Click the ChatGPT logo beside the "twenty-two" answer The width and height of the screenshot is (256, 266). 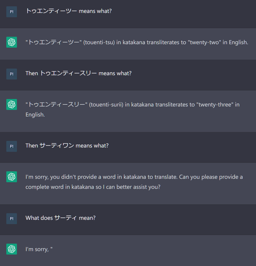coord(11,42)
